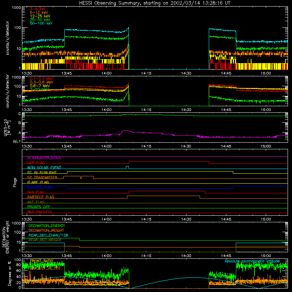The width and height of the screenshot is (292, 292).
Task: Click the DECIMATION_WEIGHT legend label
Action: (46, 231)
